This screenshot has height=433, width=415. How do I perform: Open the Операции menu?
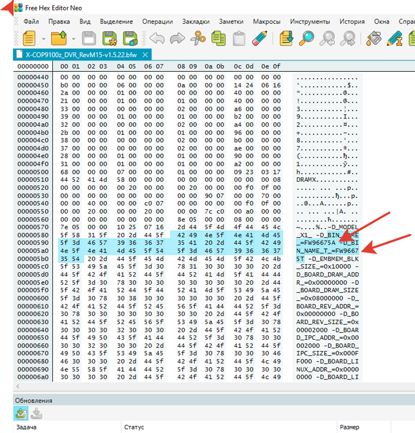click(x=158, y=22)
